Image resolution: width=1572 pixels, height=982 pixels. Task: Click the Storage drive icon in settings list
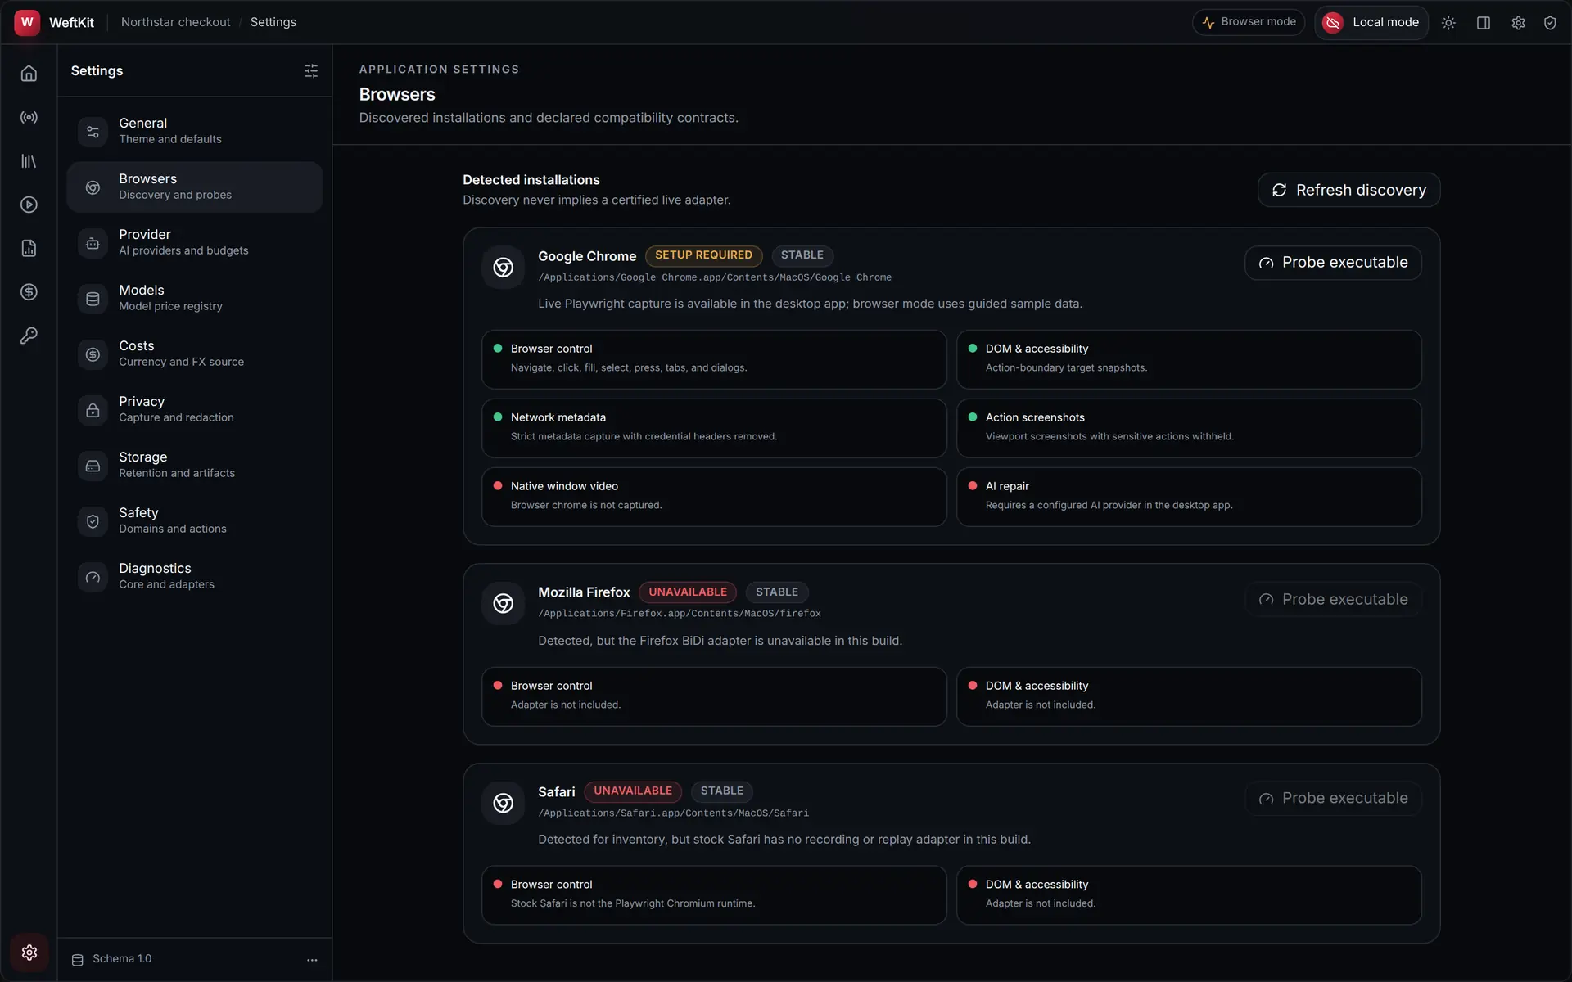tap(93, 466)
